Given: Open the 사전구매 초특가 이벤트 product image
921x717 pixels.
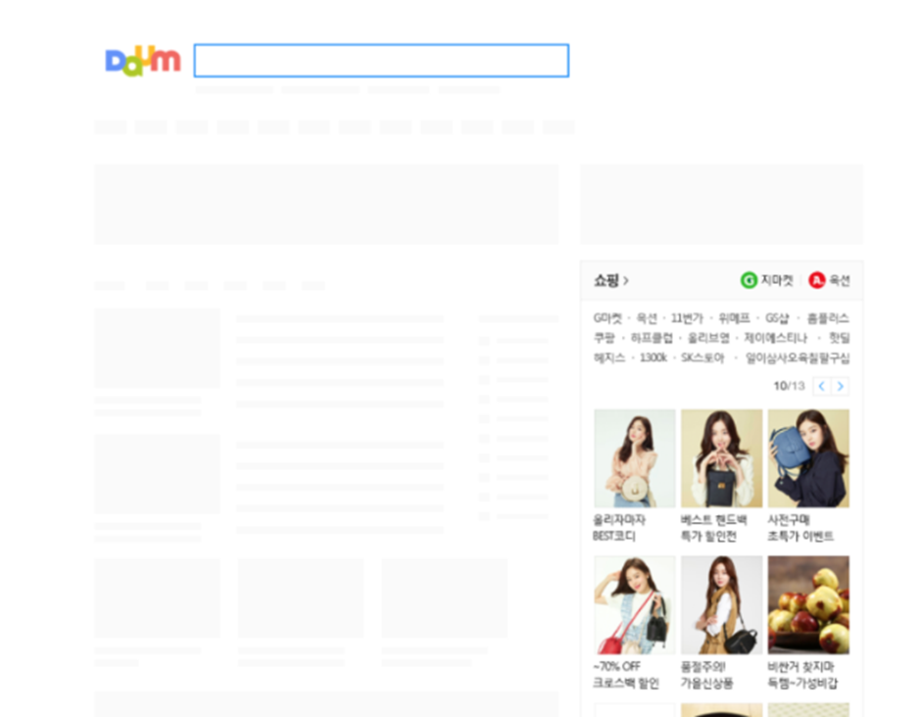Looking at the screenshot, I should 808,458.
